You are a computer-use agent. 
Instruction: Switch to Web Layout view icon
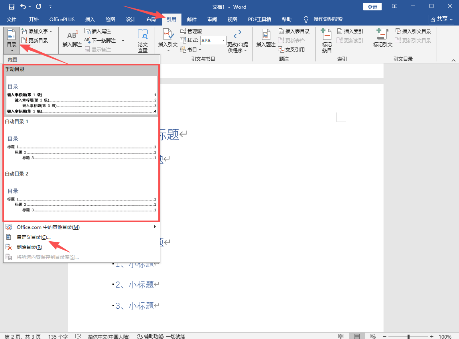[372, 336]
